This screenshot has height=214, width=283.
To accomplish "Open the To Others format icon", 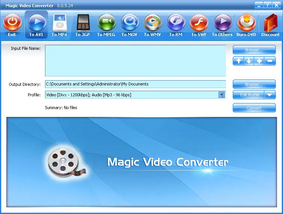I will coord(223,22).
